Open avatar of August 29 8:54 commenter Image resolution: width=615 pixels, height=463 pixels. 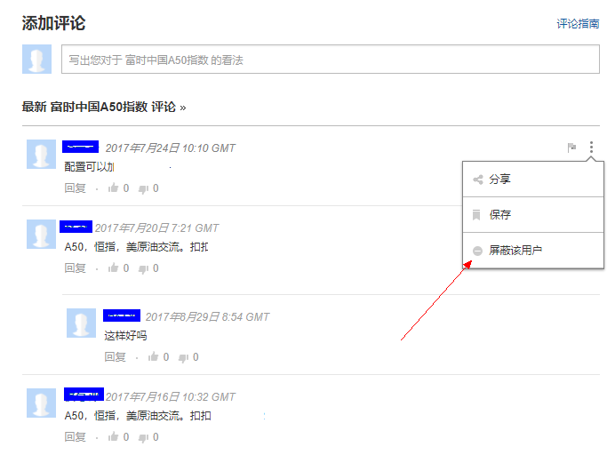[81, 323]
